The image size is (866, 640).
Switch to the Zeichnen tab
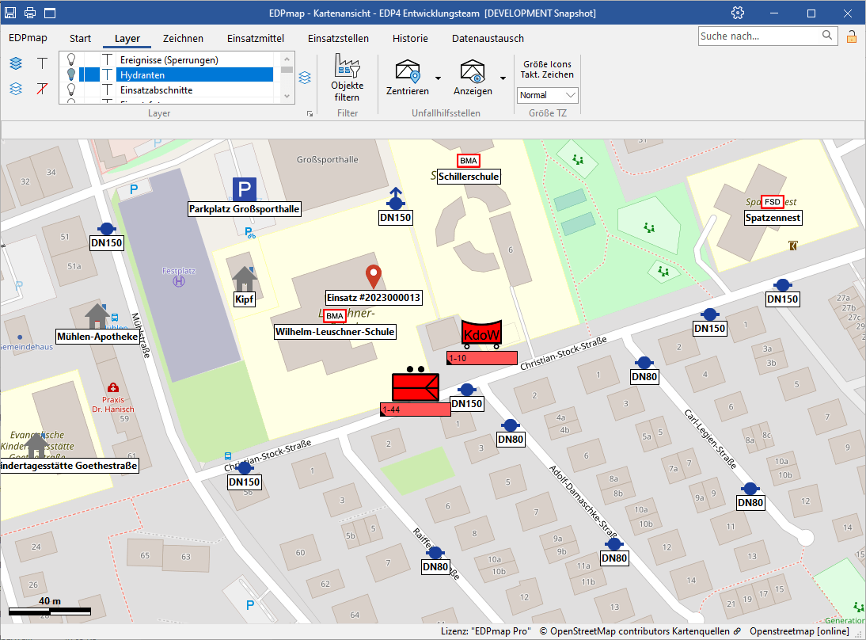[183, 38]
